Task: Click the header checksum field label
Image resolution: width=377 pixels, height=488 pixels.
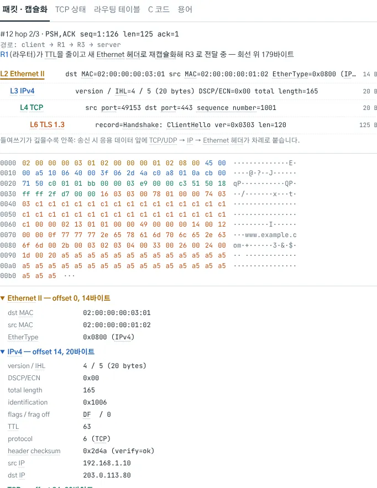Action: (34, 450)
